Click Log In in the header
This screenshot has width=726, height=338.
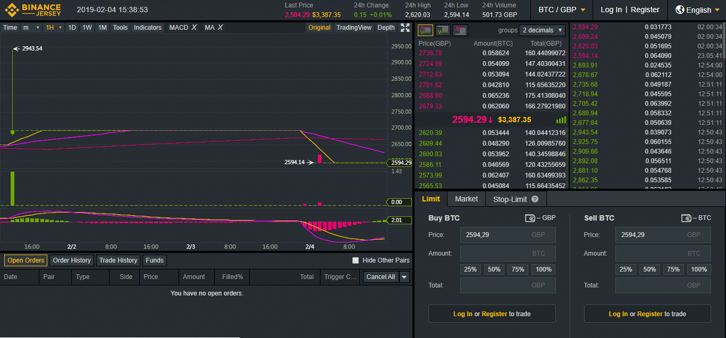(x=611, y=10)
